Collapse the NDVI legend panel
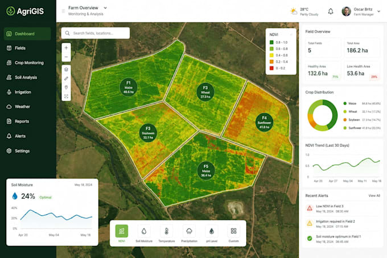387x258 pixels. (291, 35)
